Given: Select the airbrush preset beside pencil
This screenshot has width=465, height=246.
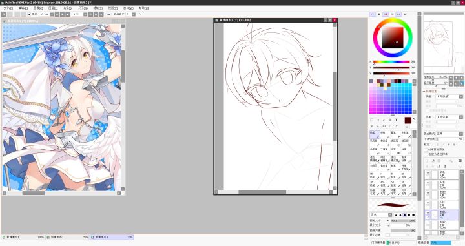Looking at the screenshot, I should click(385, 134).
